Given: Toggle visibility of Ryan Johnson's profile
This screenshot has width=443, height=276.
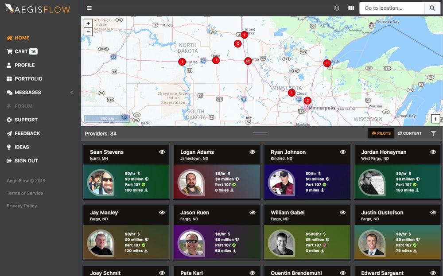Looking at the screenshot, I should tap(342, 152).
